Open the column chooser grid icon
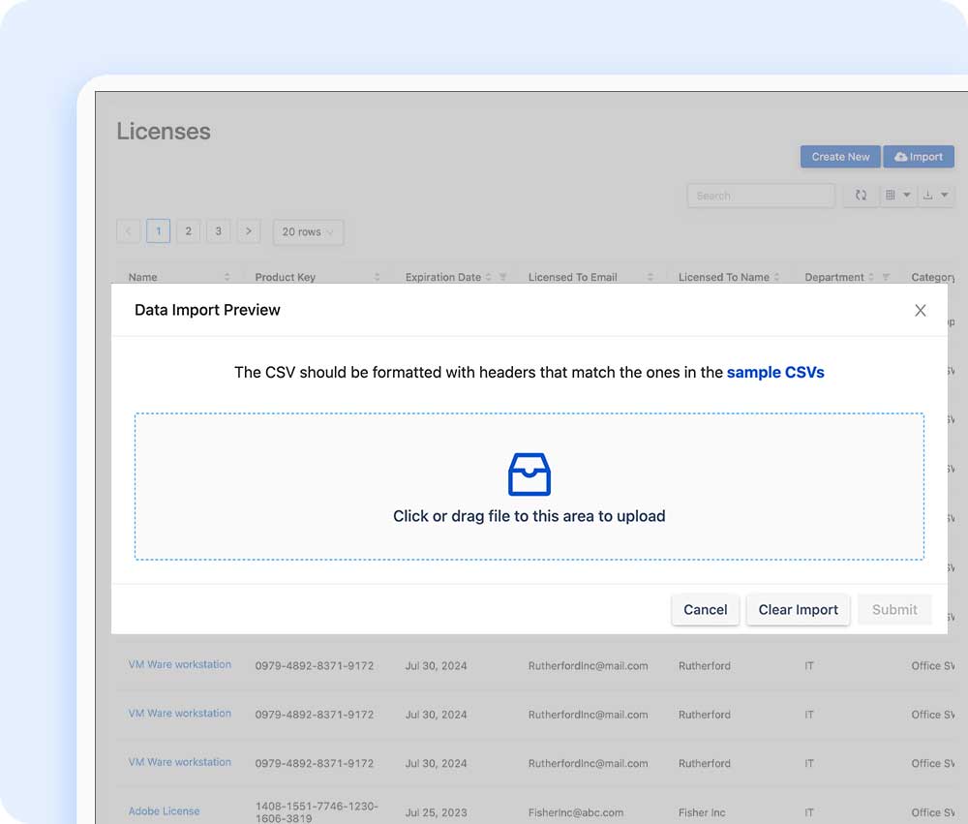 (891, 196)
